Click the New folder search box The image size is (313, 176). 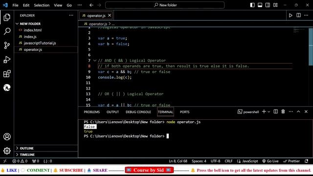pos(165,5)
